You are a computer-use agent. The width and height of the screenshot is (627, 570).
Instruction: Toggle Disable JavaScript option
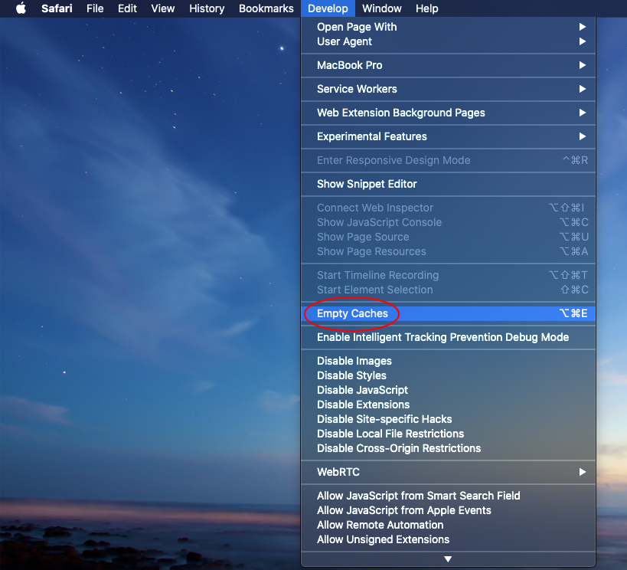[x=449, y=390]
